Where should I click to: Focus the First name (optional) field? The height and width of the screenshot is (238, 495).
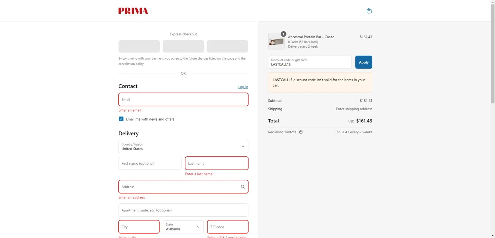(x=150, y=163)
